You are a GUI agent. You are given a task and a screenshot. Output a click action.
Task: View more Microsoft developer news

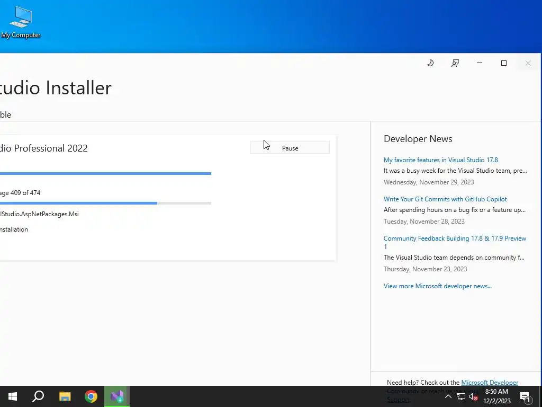(x=438, y=286)
